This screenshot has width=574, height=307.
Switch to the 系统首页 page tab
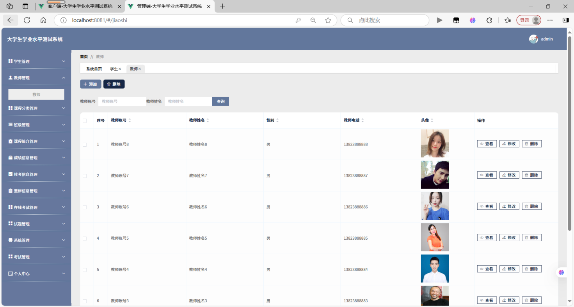[x=94, y=69]
